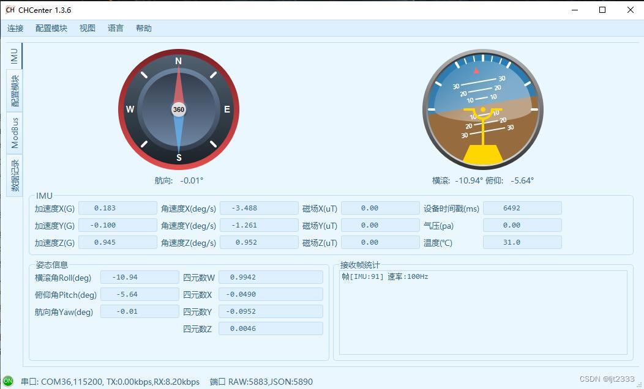Click the 航向: -0.01° readout below compass
644x389 pixels.
tap(179, 180)
